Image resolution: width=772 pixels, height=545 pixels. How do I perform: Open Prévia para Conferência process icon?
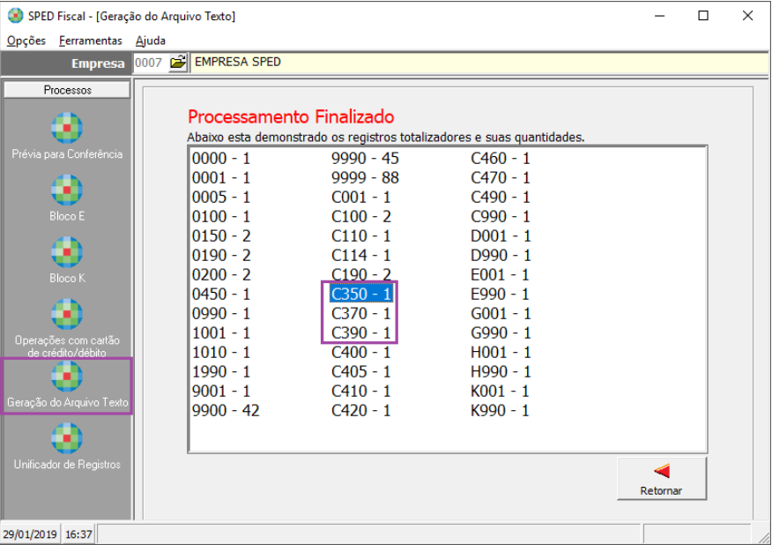(67, 129)
